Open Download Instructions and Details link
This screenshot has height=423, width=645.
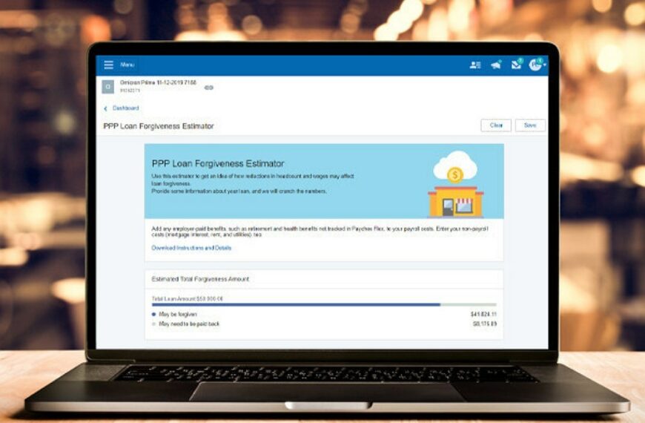191,248
